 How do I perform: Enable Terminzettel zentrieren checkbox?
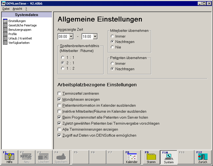(59, 94)
